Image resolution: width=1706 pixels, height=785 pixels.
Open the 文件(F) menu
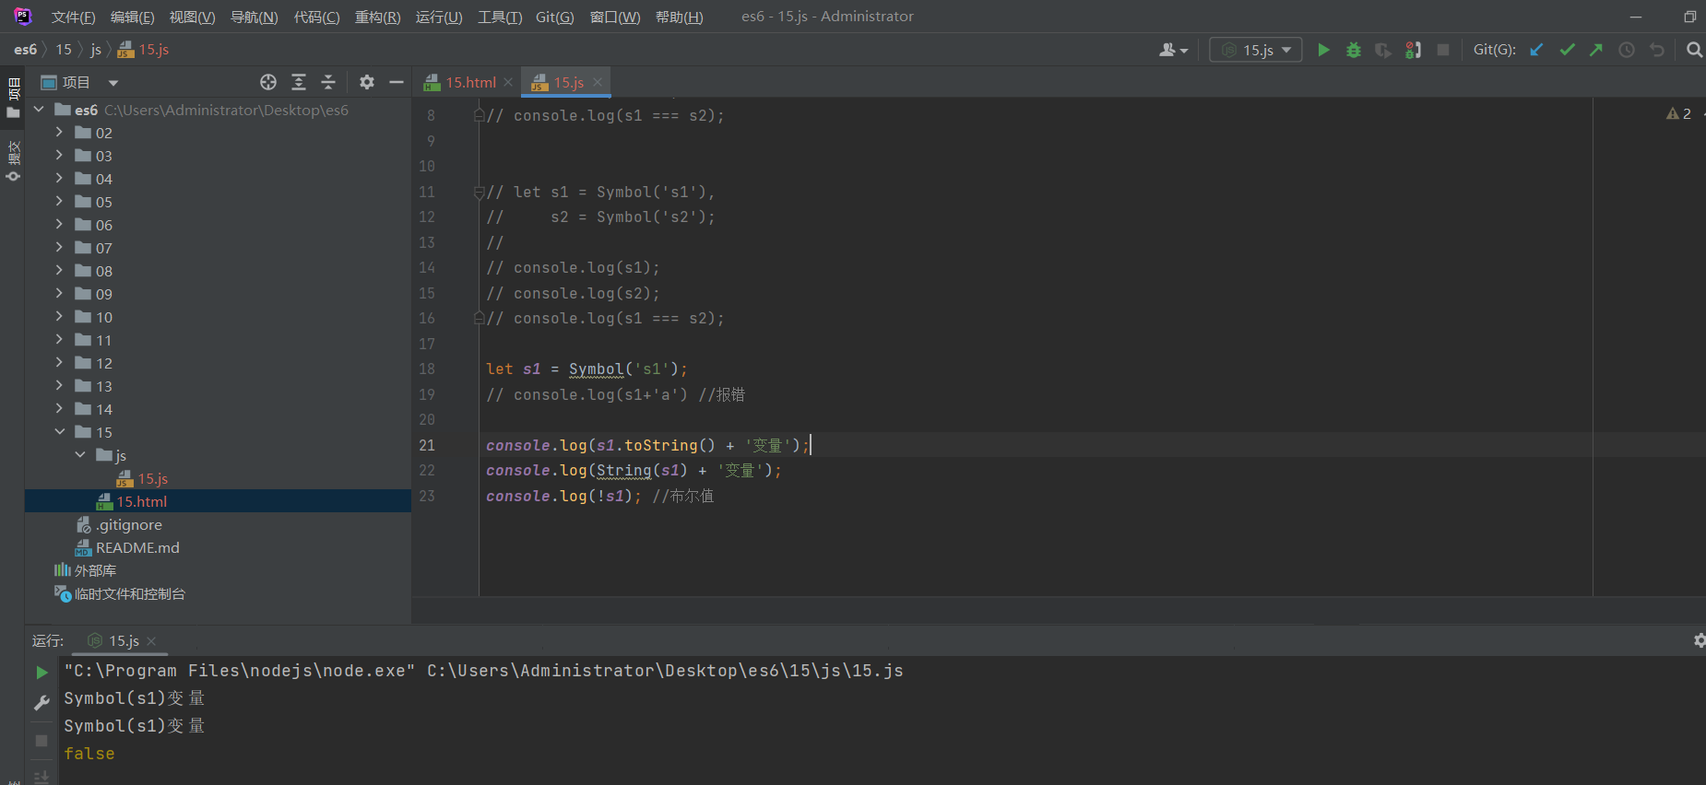[73, 18]
